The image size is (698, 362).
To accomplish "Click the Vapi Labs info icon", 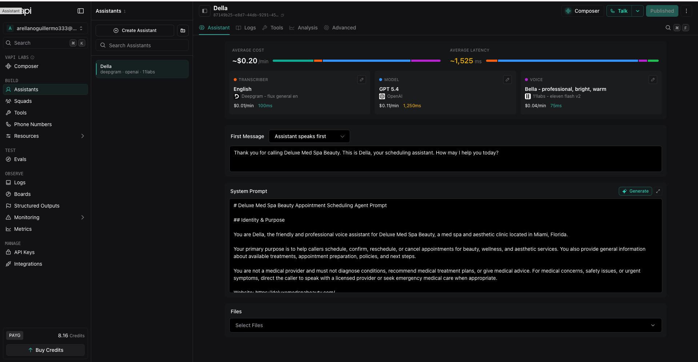I will [x=32, y=57].
